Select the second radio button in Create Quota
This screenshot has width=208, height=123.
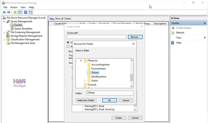coord(68,46)
